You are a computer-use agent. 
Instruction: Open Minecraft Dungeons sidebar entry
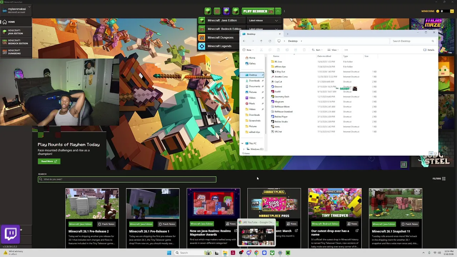[x=16, y=52]
